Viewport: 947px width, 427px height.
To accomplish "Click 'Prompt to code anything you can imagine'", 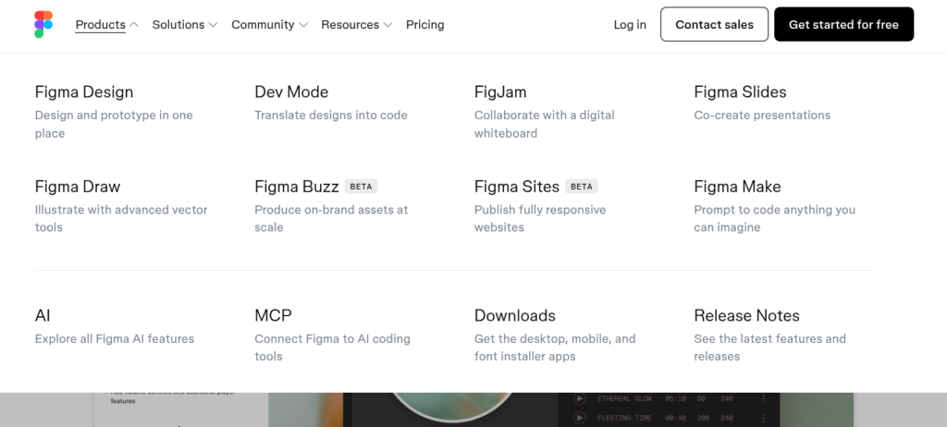I will pos(774,219).
